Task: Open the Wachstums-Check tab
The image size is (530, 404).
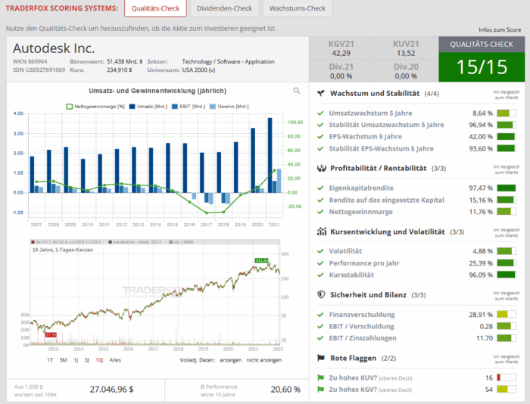Action: coord(298,9)
